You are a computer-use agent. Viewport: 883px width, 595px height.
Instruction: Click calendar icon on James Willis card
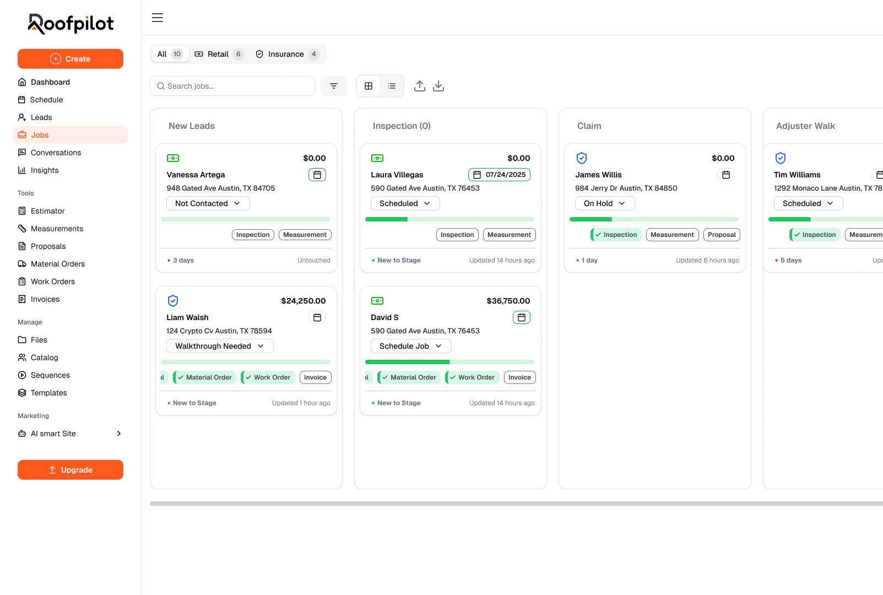[726, 175]
